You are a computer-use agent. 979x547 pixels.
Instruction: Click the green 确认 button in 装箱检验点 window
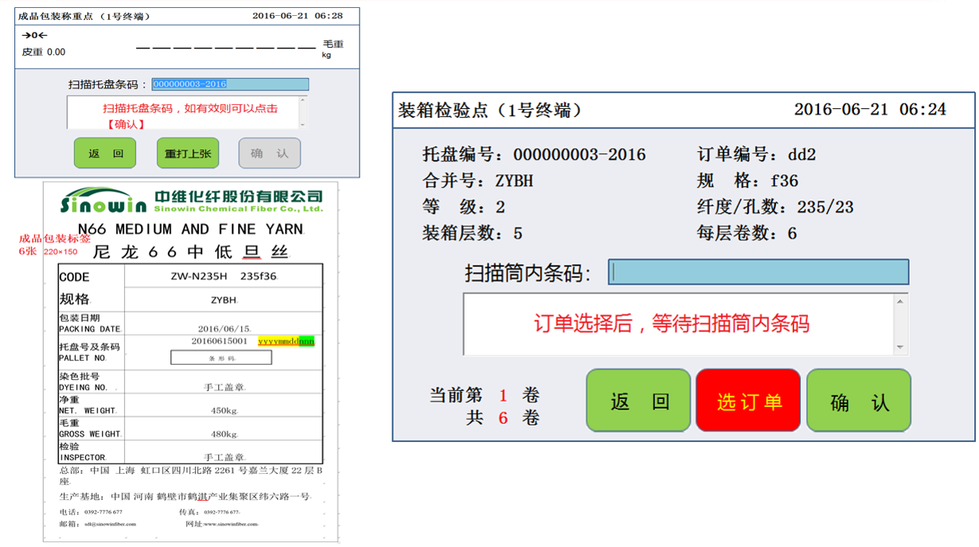coord(859,401)
